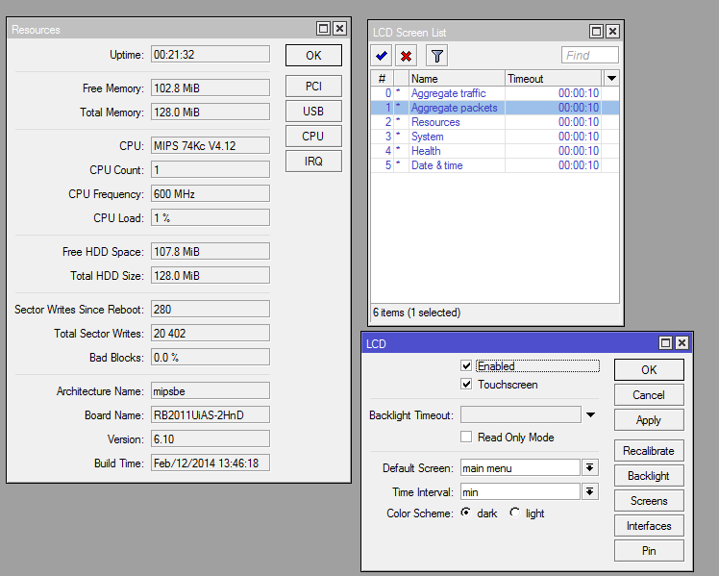719x576 pixels.
Task: Expand the Backlight Timeout field arrow
Action: click(x=591, y=415)
